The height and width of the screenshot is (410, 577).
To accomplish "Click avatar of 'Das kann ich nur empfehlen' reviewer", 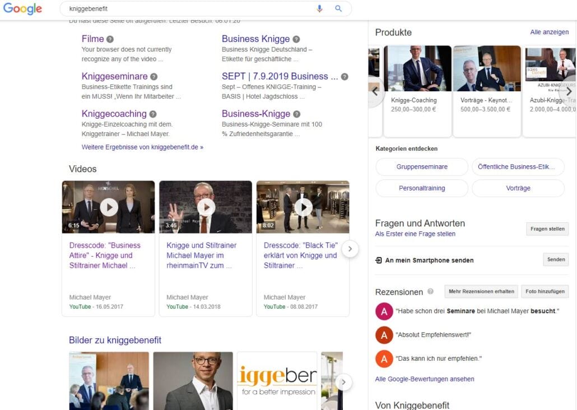I will pyautogui.click(x=384, y=358).
